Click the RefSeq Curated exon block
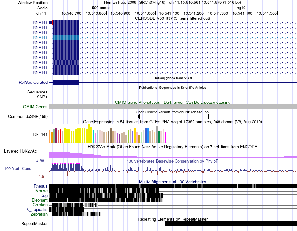 66,82
